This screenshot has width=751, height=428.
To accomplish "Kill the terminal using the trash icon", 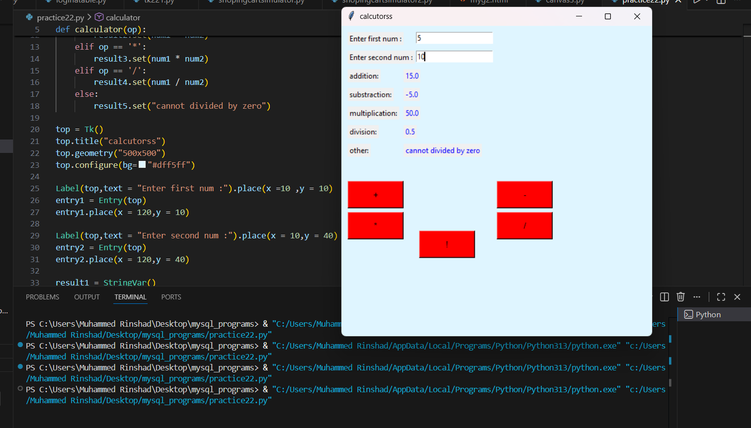I will pyautogui.click(x=680, y=296).
